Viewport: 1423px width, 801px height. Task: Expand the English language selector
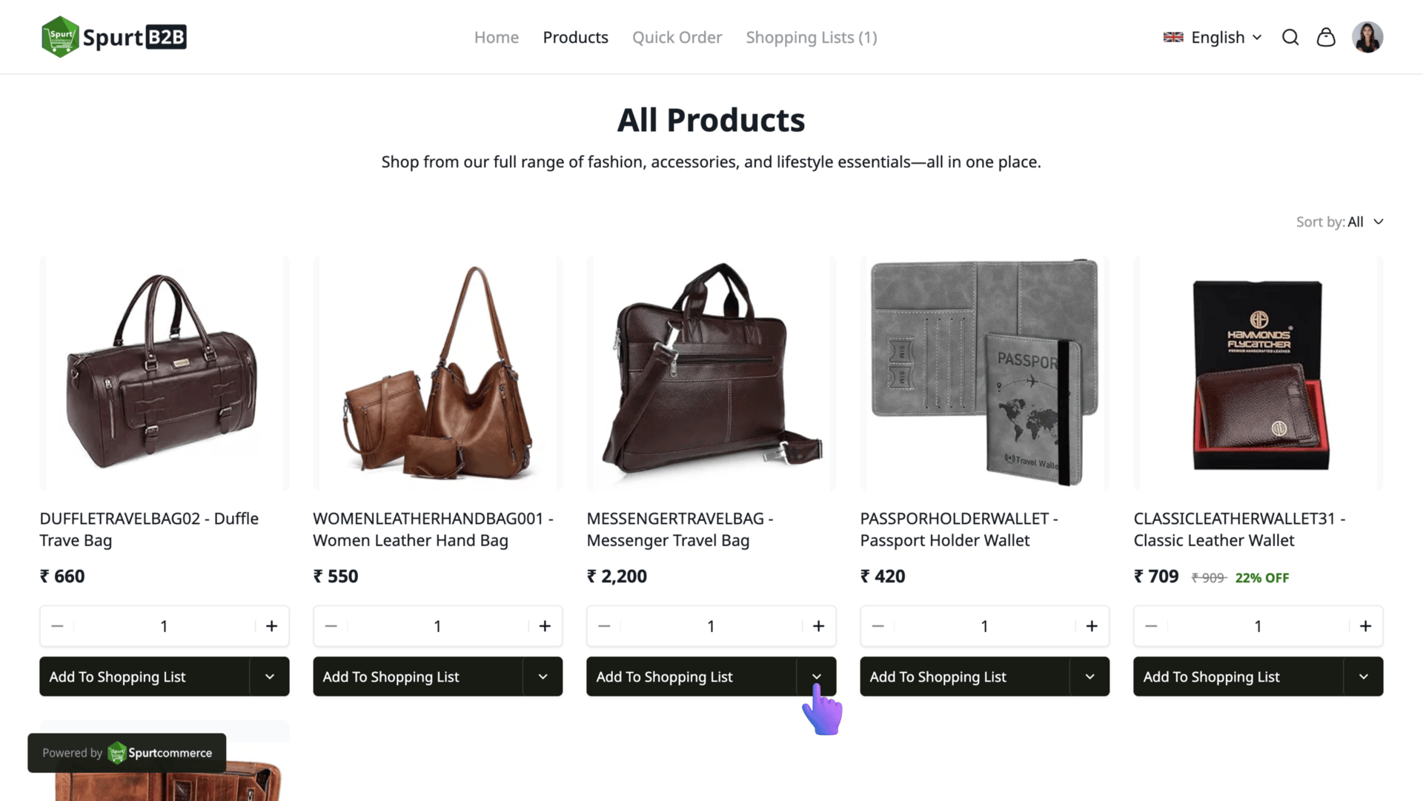coord(1213,38)
